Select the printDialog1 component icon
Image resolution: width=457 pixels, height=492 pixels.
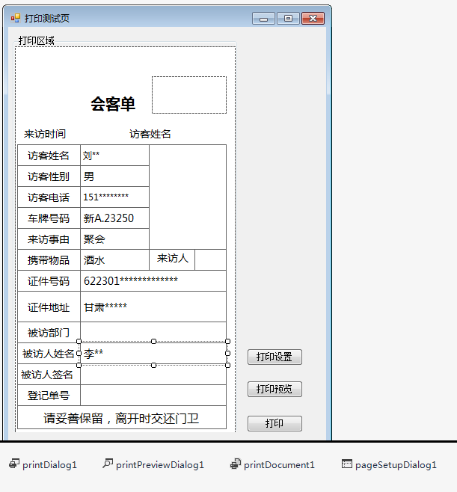pos(14,464)
